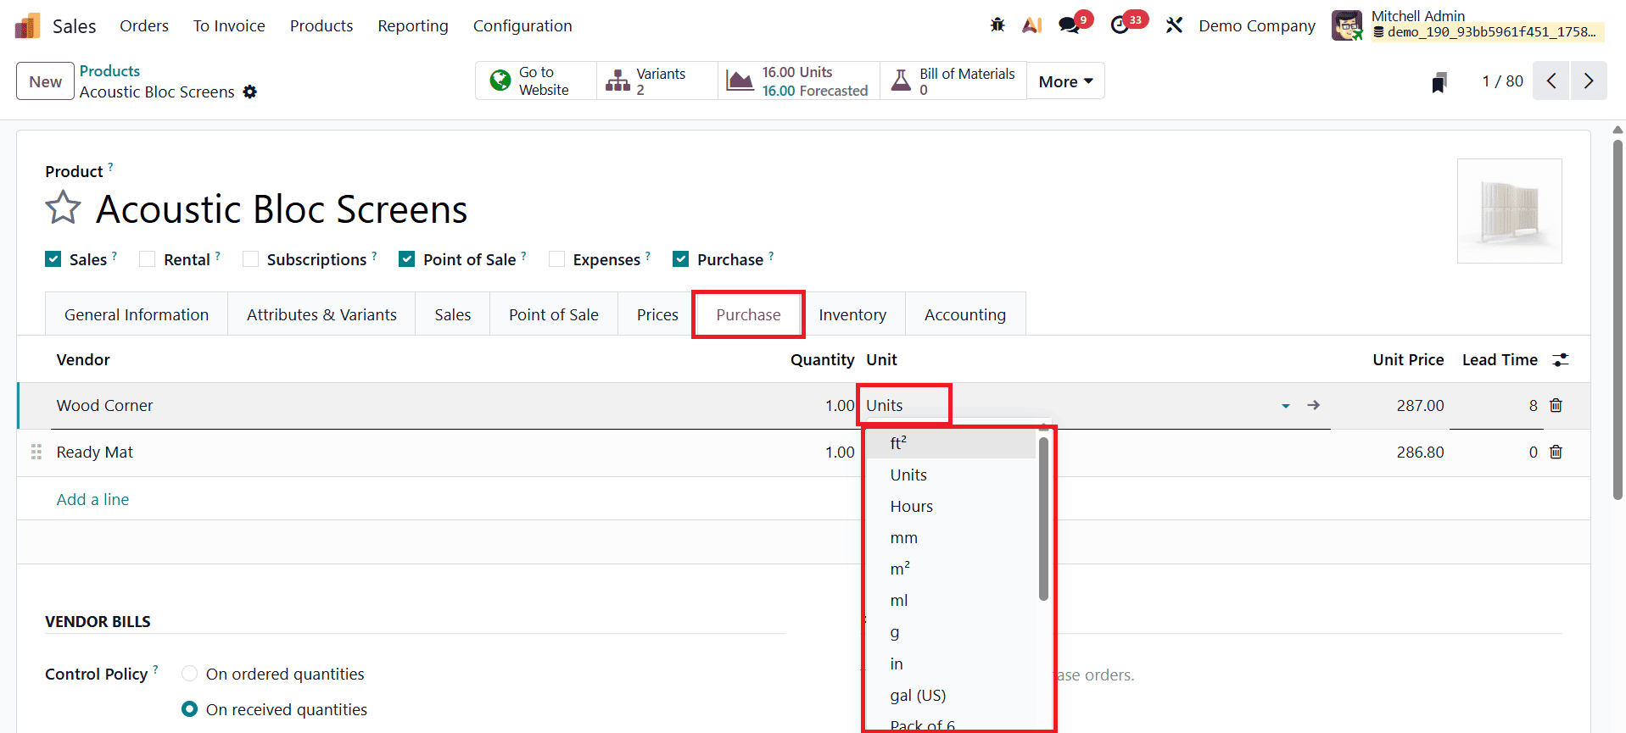Go to next product record
Image resolution: width=1626 pixels, height=733 pixels.
coord(1589,81)
